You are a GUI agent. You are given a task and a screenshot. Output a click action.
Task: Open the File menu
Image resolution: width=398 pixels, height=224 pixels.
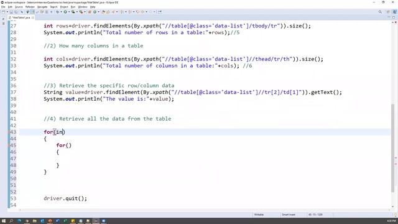pyautogui.click(x=3, y=7)
